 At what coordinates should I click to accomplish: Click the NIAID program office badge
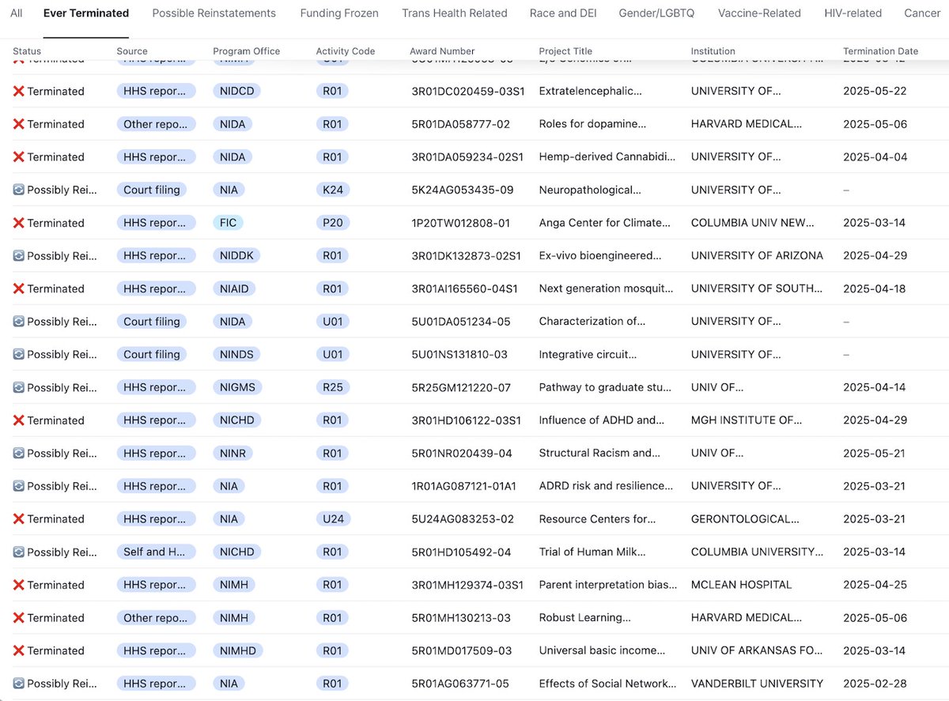234,288
